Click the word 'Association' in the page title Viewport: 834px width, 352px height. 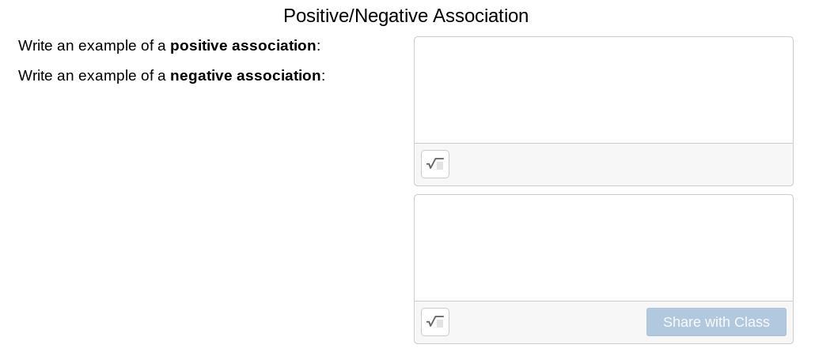point(483,16)
